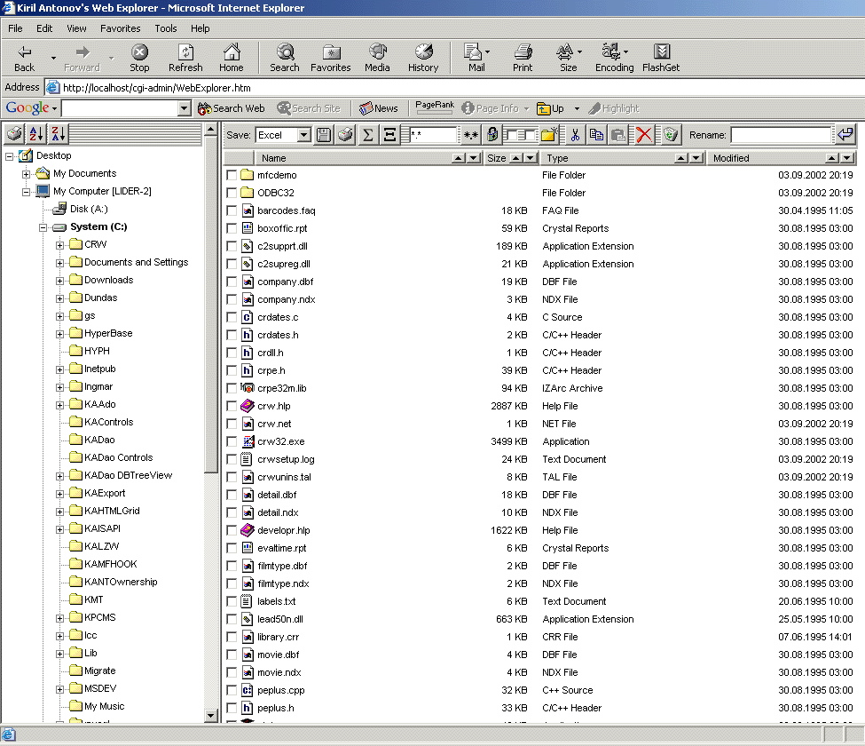Sort tree descending with Z-A icon
This screenshot has height=746, width=865.
[x=58, y=134]
